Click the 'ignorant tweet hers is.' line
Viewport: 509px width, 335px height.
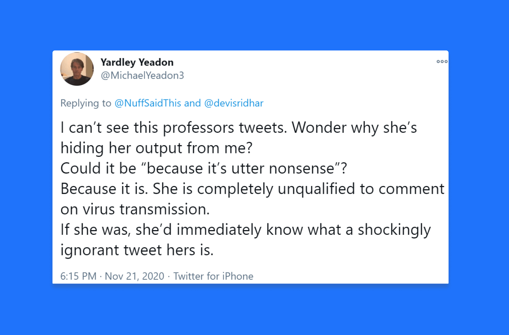(137, 250)
